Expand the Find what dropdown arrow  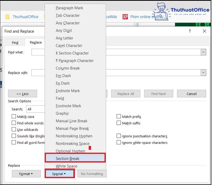(x=203, y=52)
